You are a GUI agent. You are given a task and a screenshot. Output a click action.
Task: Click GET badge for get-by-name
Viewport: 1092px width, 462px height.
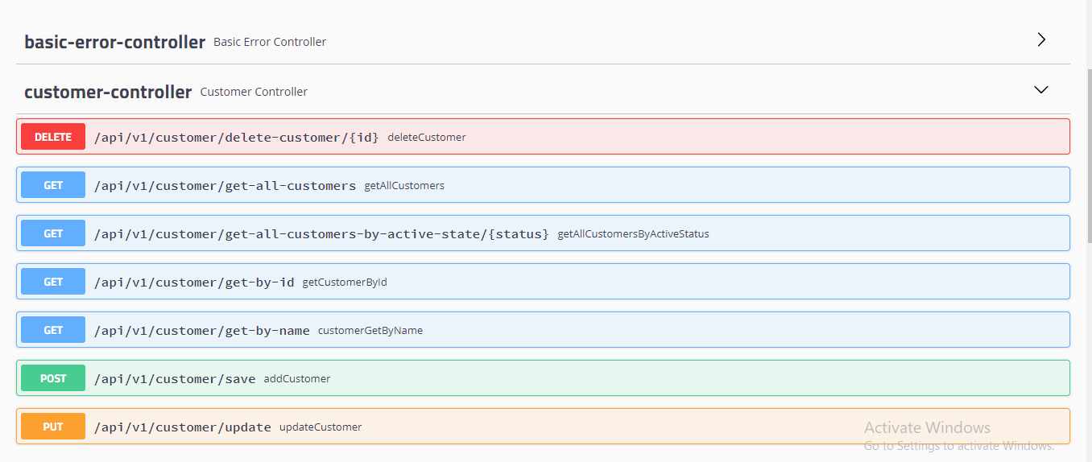pyautogui.click(x=53, y=330)
